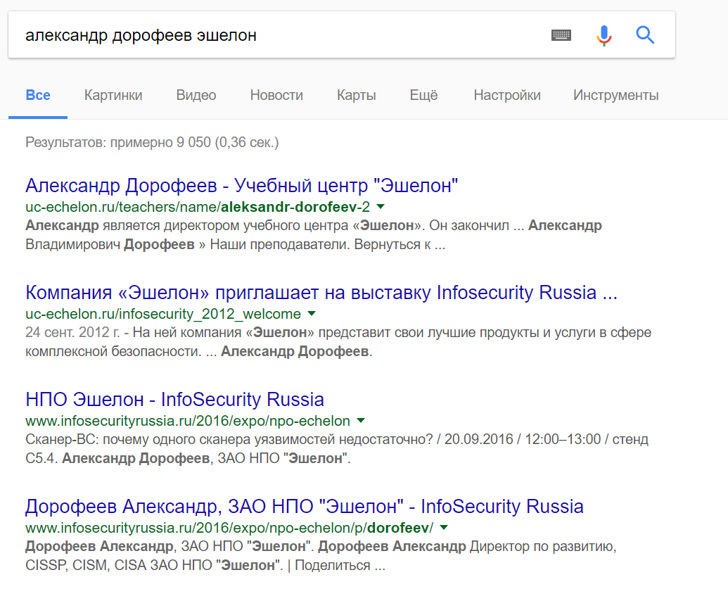This screenshot has width=728, height=601.
Task: Open result 'Александр Дорофеев - Учебный центр "Эшелон"'
Action: pos(241,185)
